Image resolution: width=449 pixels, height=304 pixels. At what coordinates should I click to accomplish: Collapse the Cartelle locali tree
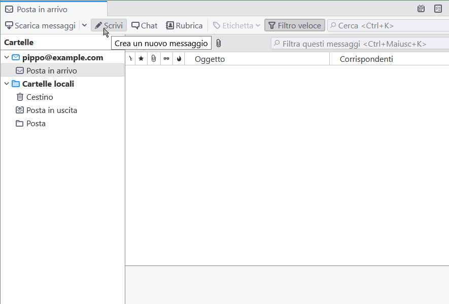coord(7,84)
